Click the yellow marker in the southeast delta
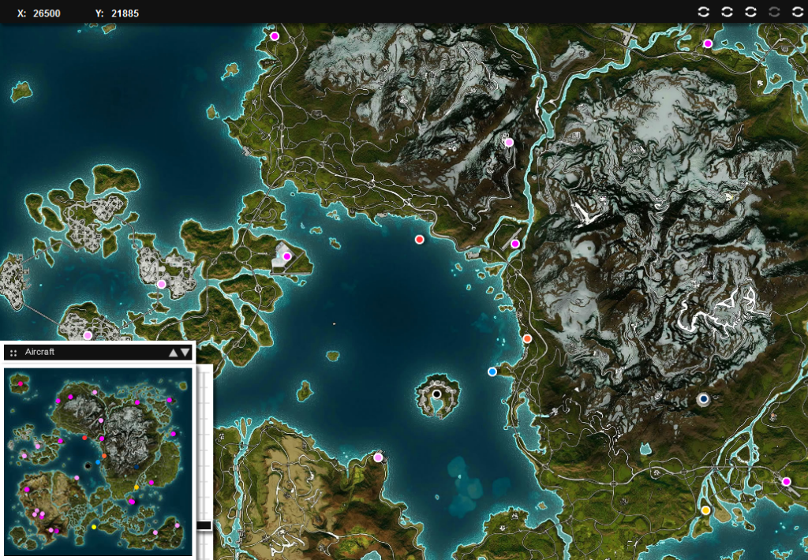 pos(705,510)
